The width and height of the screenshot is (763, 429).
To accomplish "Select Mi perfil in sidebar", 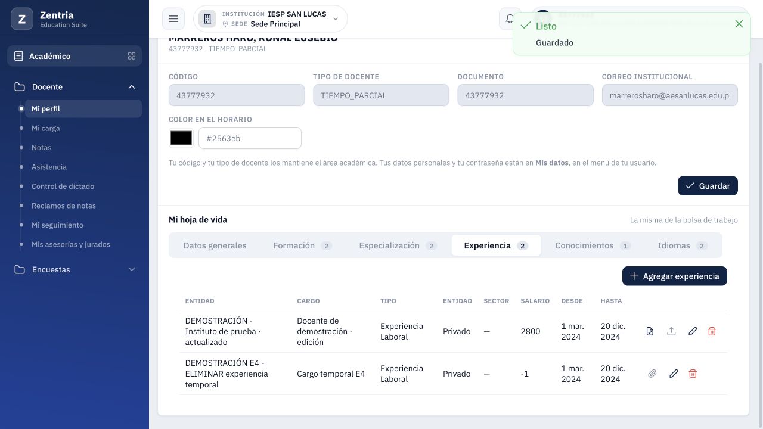I will click(83, 108).
